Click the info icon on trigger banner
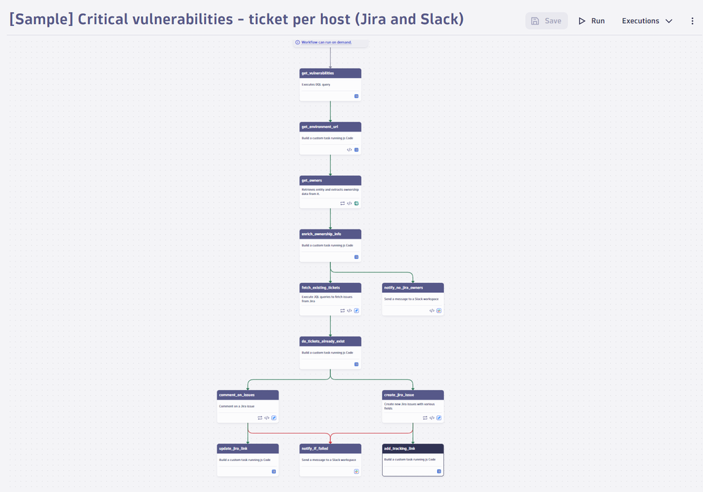 pyautogui.click(x=298, y=42)
